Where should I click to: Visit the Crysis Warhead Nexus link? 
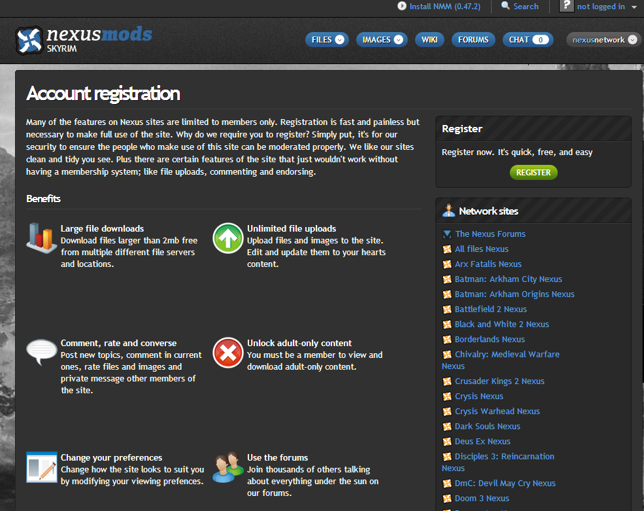pyautogui.click(x=498, y=411)
